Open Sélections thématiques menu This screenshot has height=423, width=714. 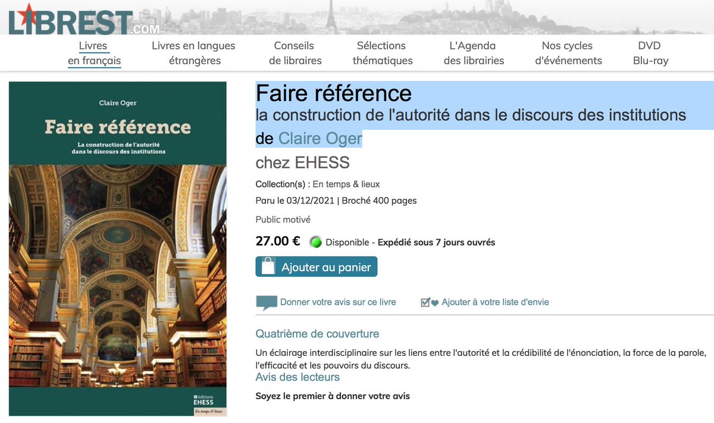click(382, 53)
